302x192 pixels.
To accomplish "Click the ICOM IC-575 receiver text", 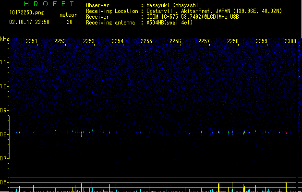I will 193,17.
